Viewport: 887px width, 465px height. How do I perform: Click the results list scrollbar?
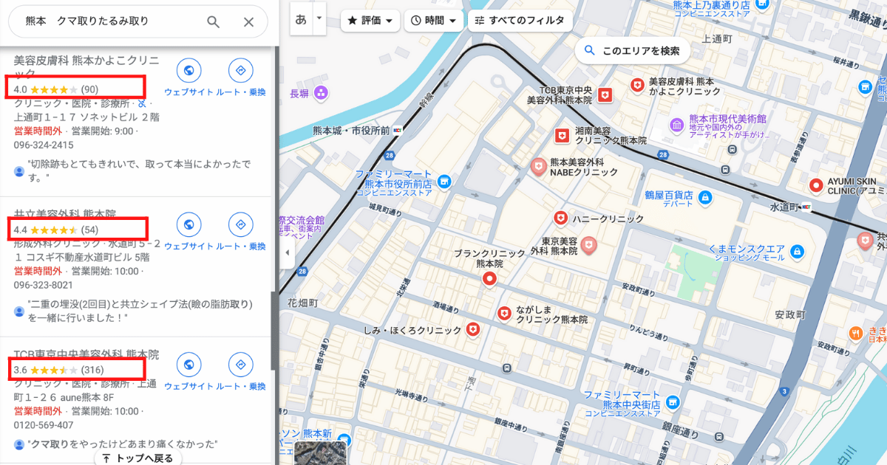pos(274,331)
